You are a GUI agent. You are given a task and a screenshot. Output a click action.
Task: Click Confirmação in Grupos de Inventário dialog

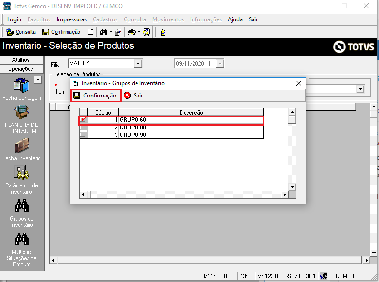coord(96,96)
